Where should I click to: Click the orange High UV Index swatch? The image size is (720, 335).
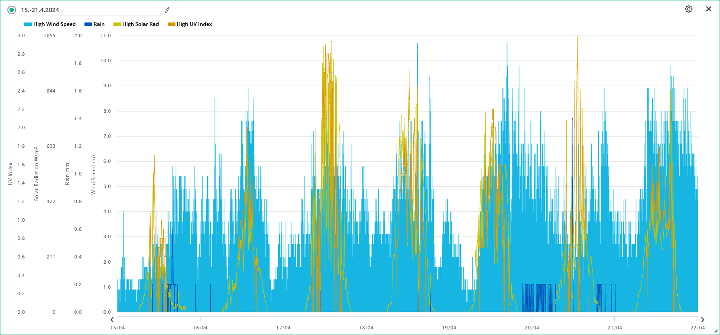click(x=172, y=24)
